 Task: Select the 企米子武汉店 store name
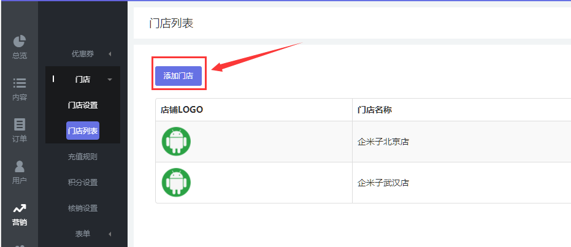(x=383, y=183)
